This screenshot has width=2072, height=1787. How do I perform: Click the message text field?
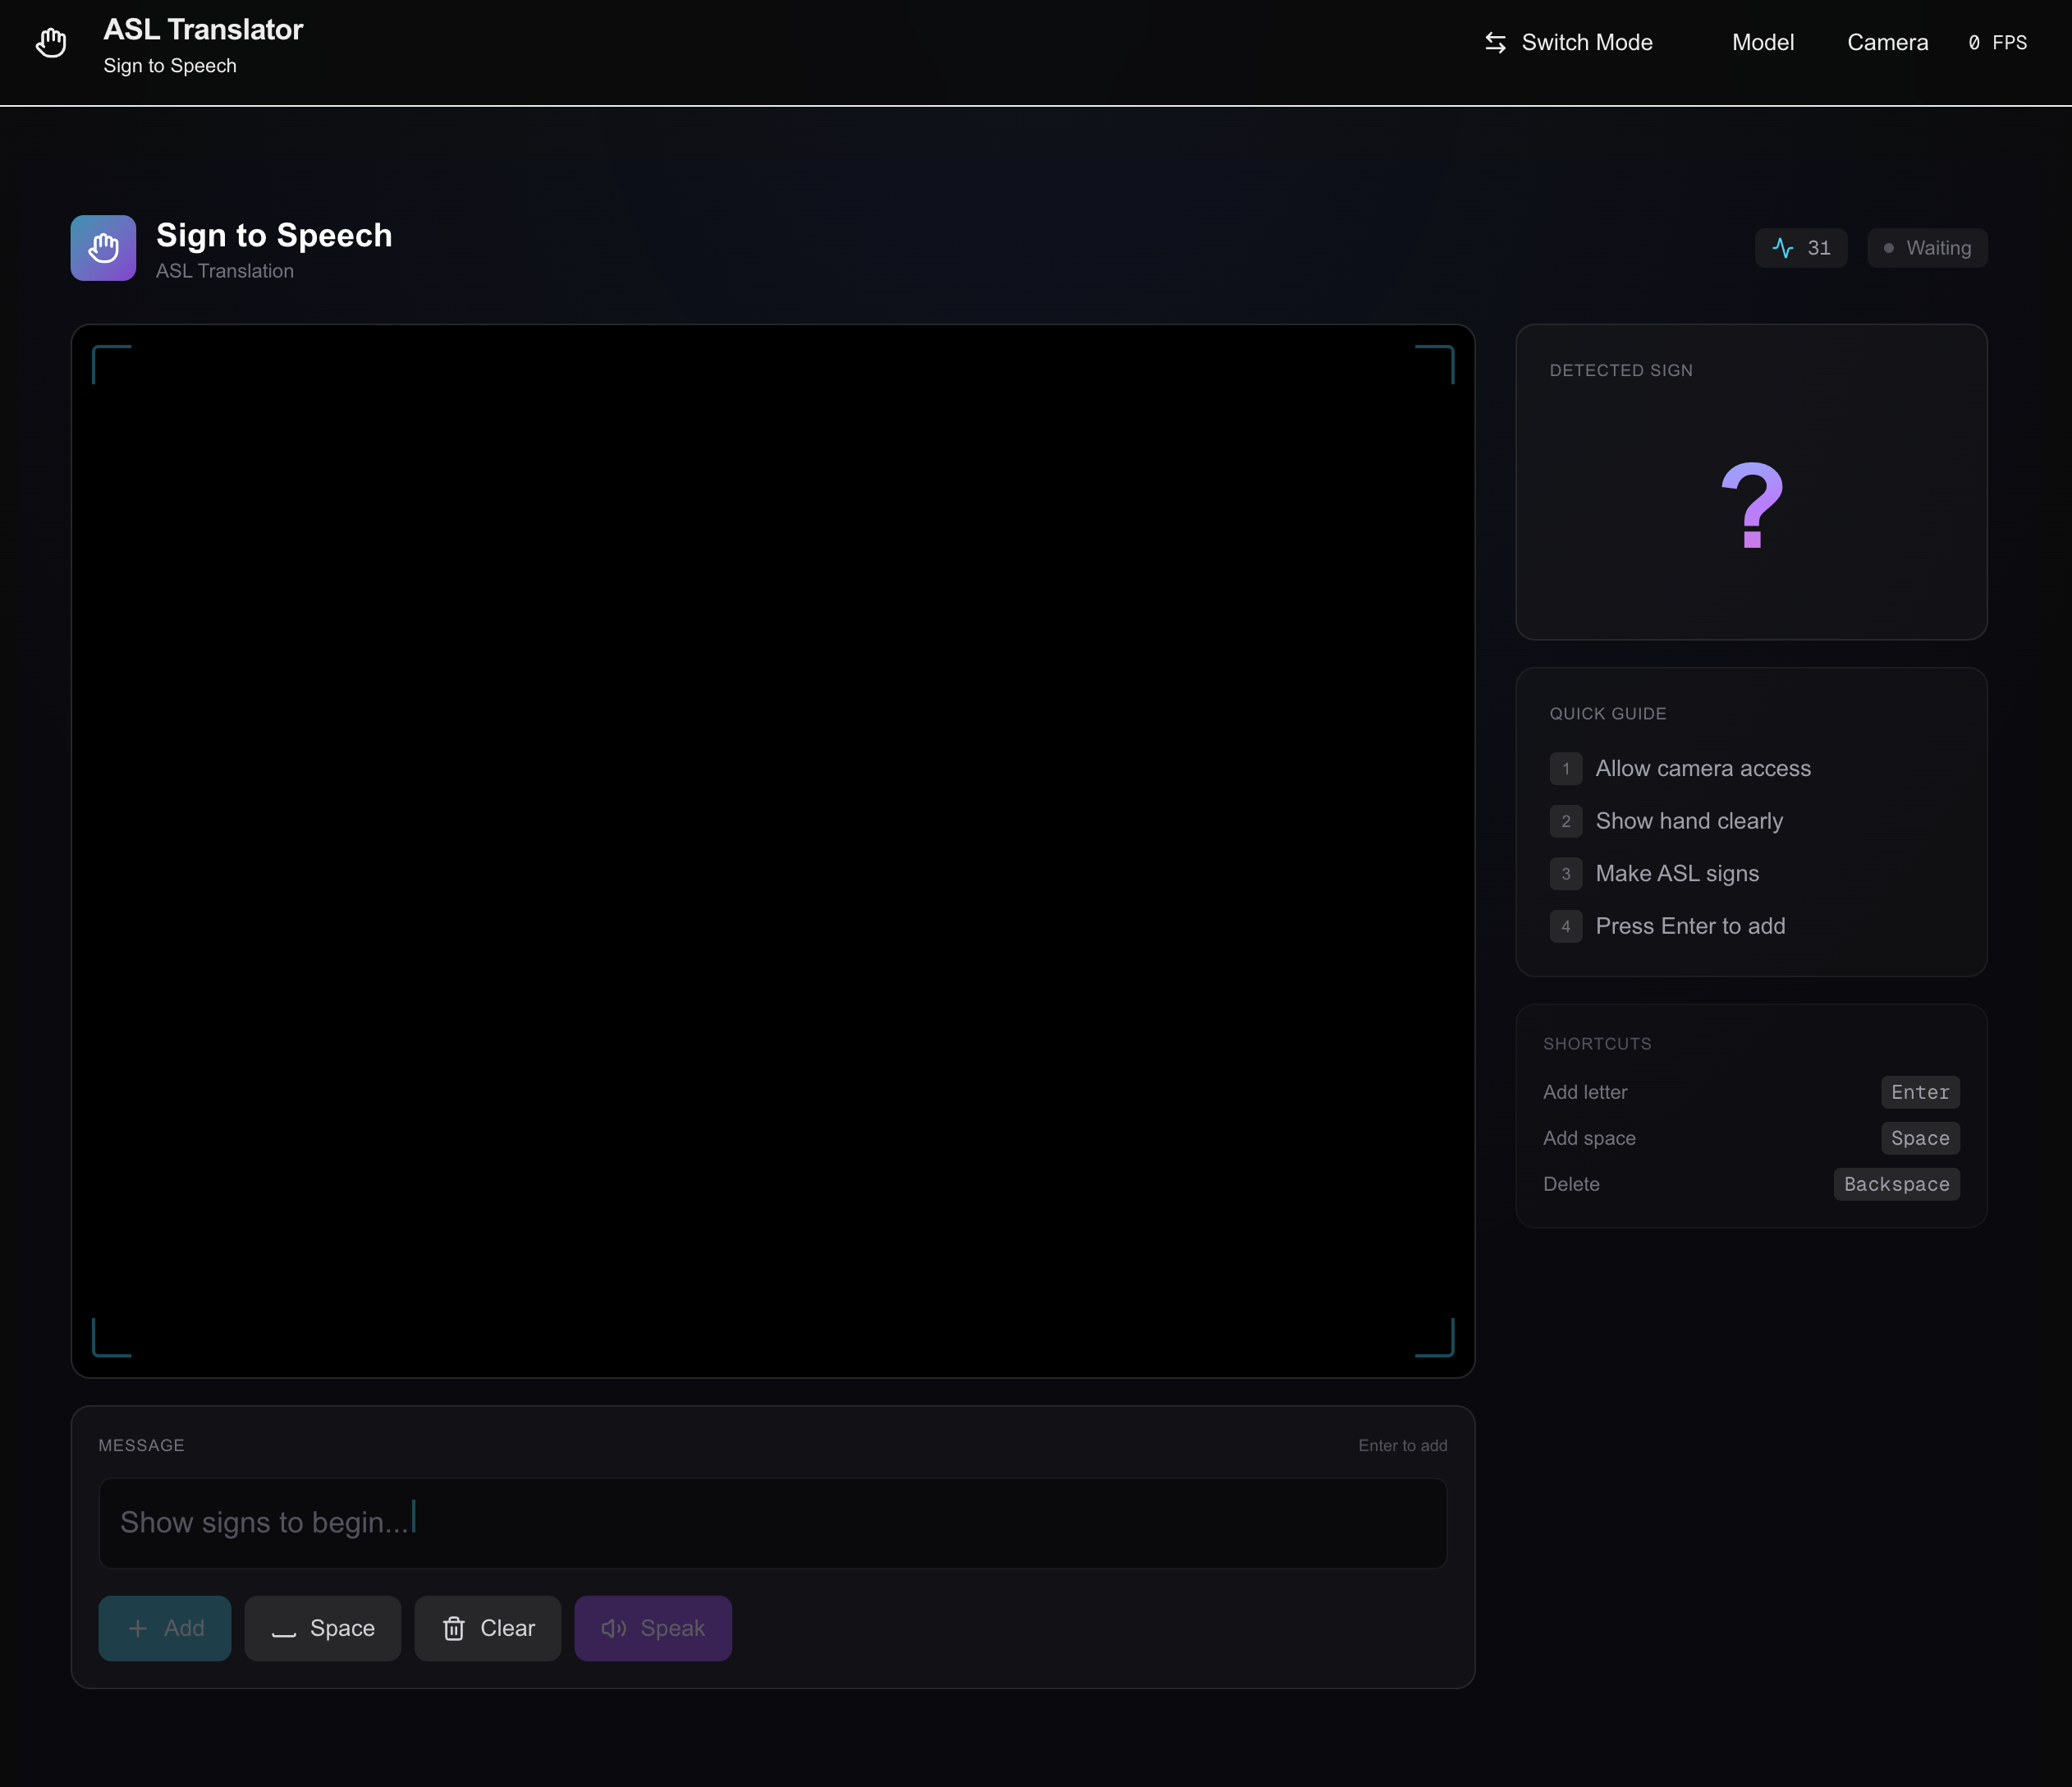coord(772,1523)
